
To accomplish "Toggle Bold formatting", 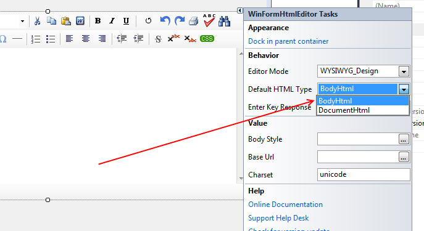I will [x=98, y=21].
